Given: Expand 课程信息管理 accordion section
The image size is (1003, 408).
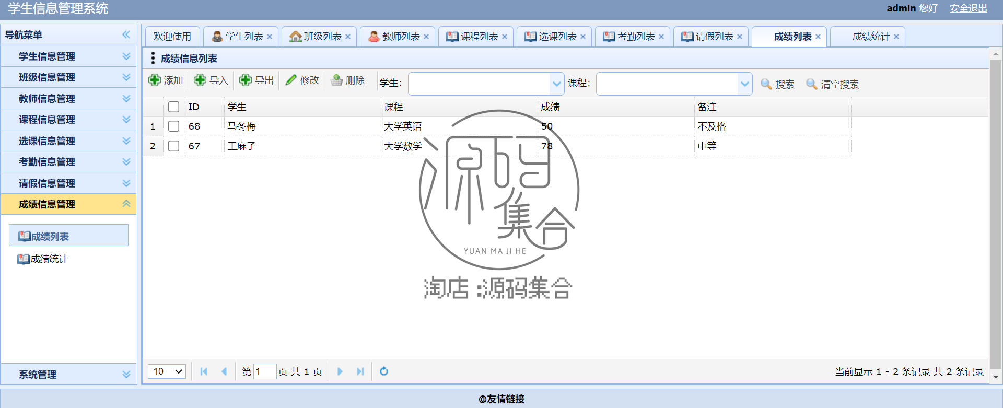Looking at the screenshot, I should (68, 120).
